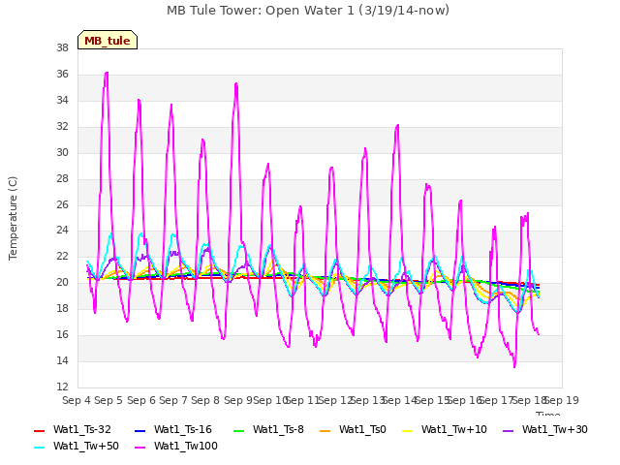Click the 26 y-axis tick label
Screen dimensions: 620x465
pos(62,204)
